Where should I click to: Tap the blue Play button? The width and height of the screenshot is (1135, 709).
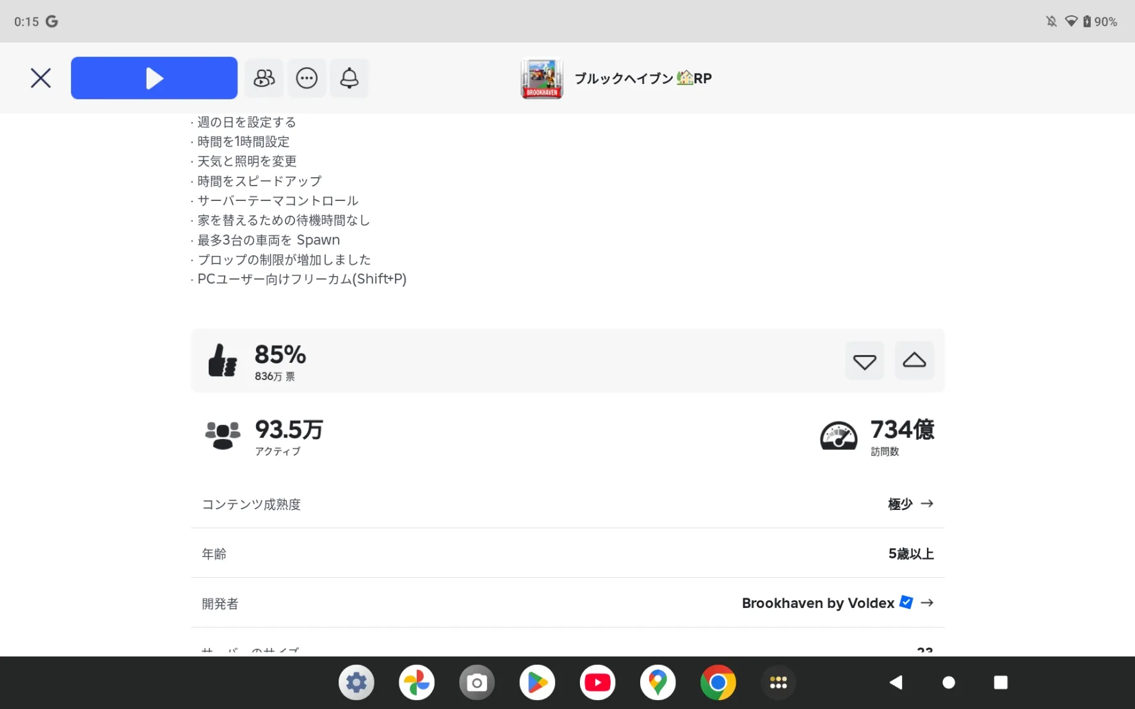[154, 78]
